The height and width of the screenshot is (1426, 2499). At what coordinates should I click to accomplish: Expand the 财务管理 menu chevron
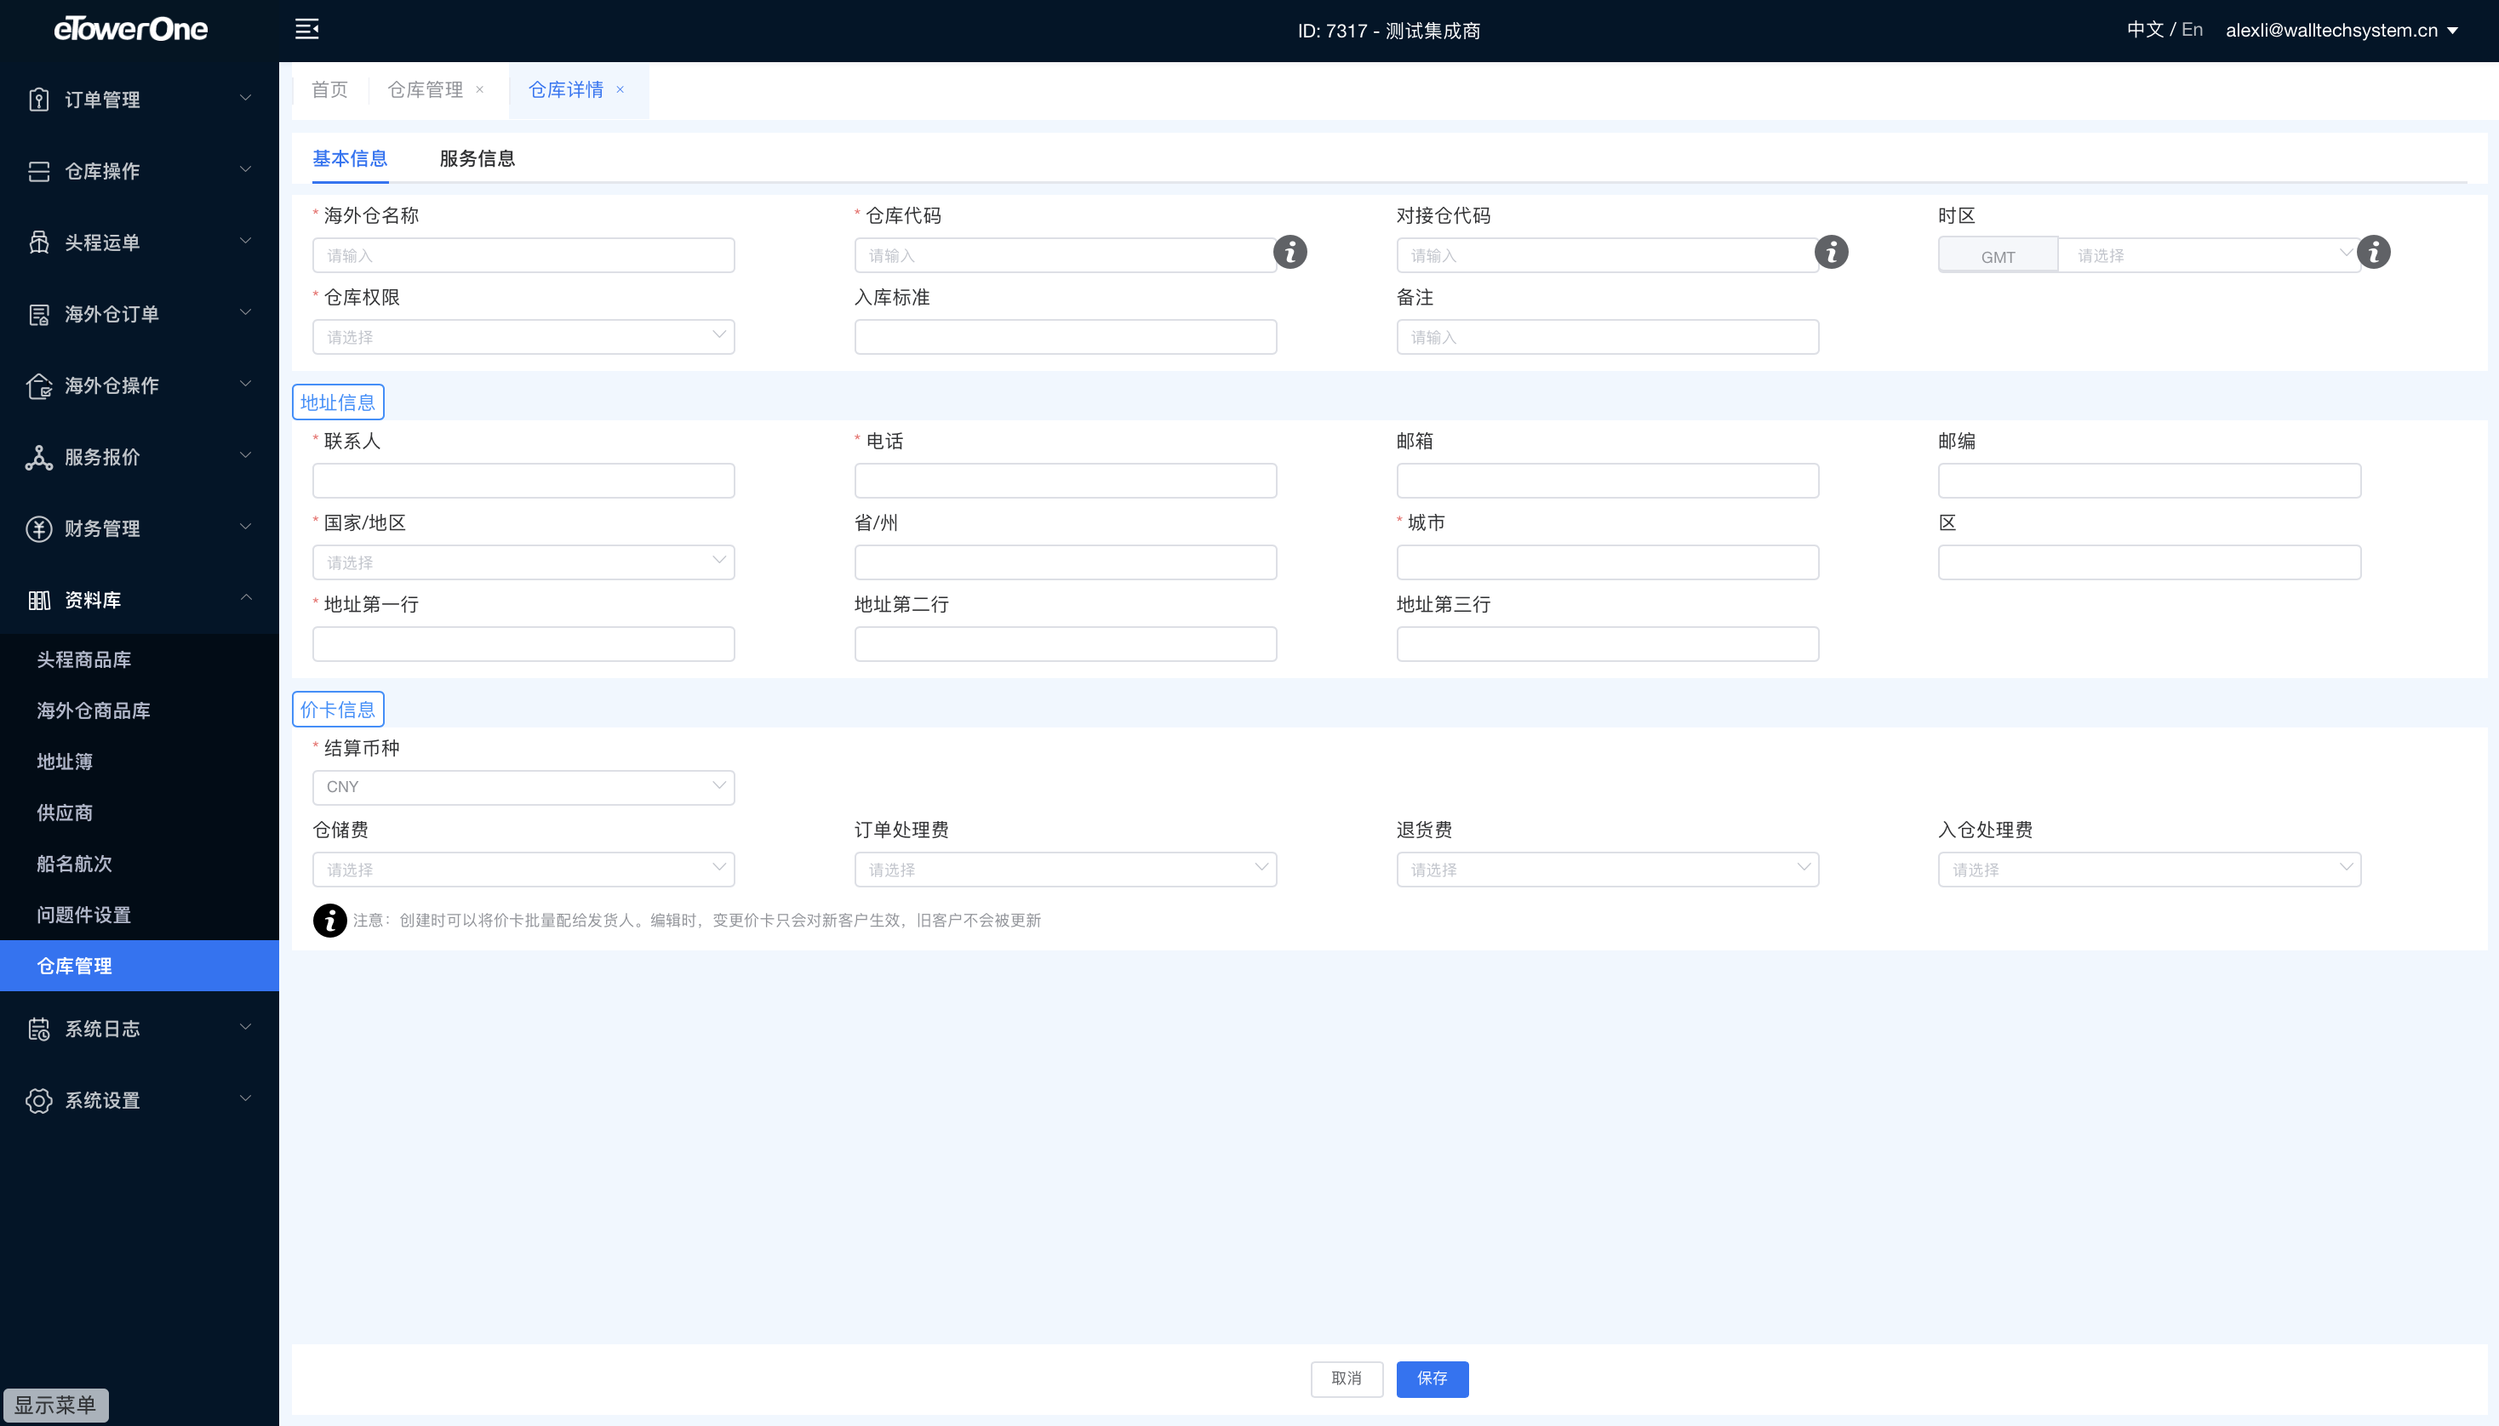(246, 527)
